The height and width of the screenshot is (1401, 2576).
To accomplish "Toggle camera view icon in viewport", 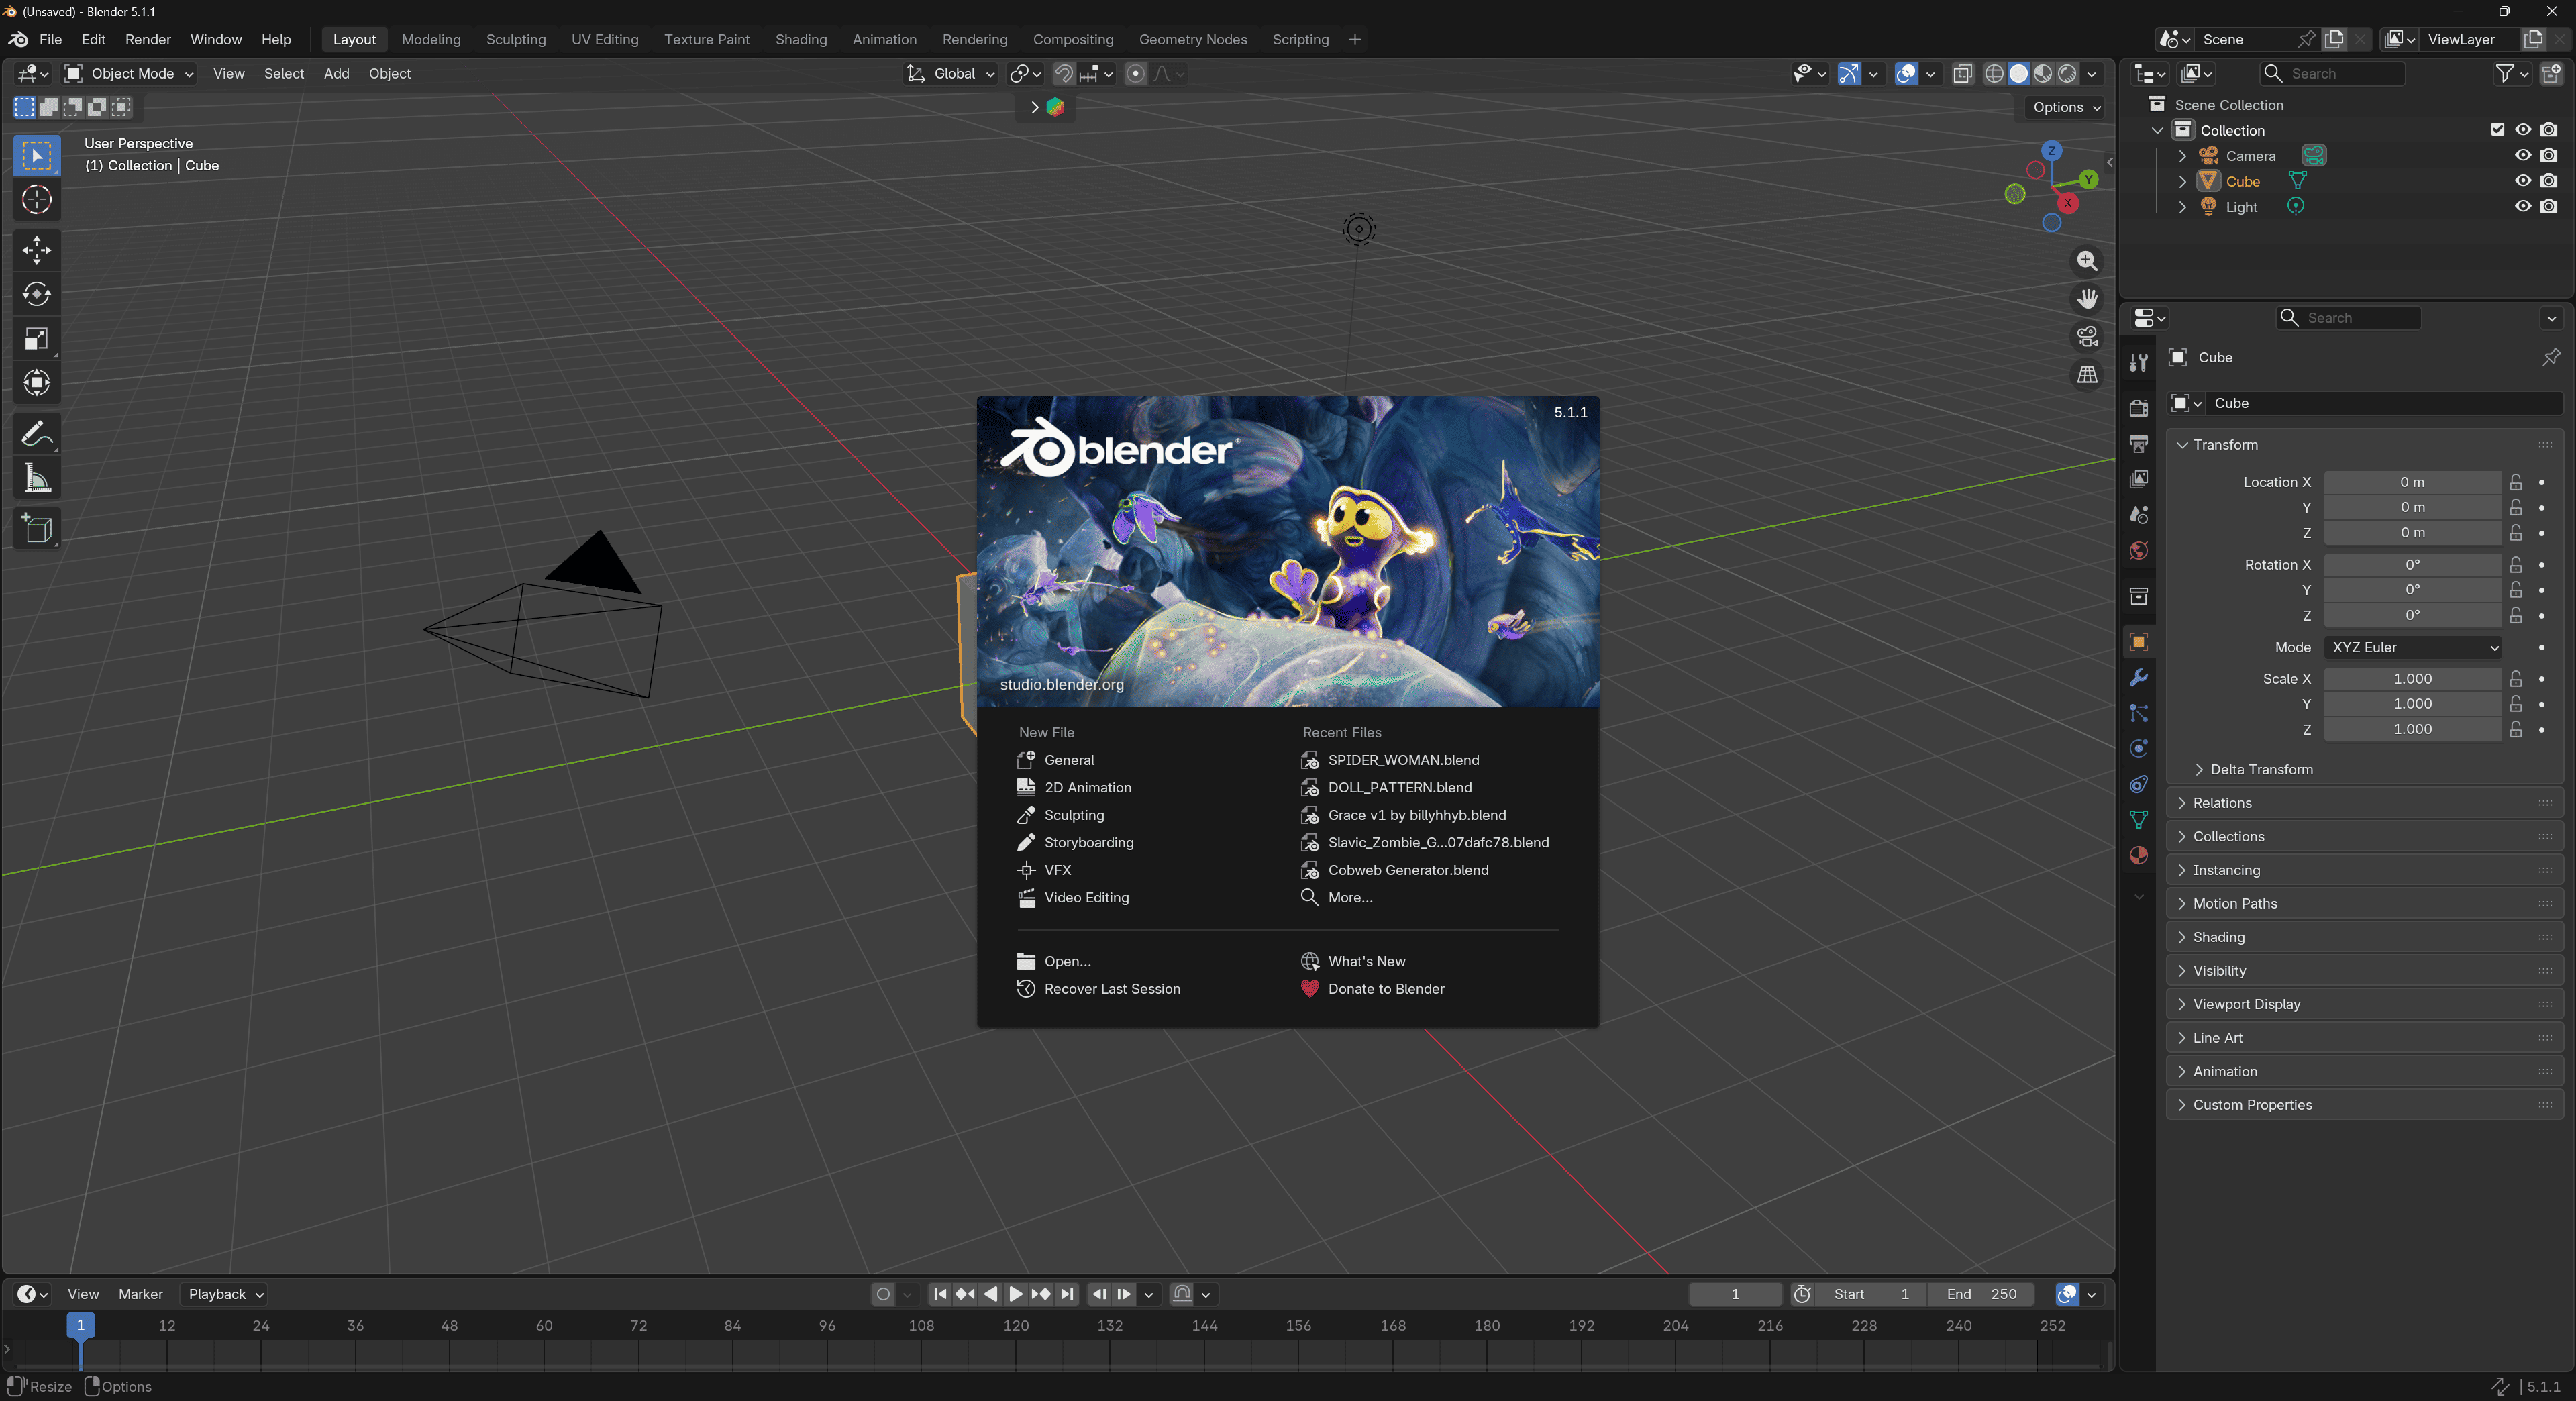I will point(2087,337).
